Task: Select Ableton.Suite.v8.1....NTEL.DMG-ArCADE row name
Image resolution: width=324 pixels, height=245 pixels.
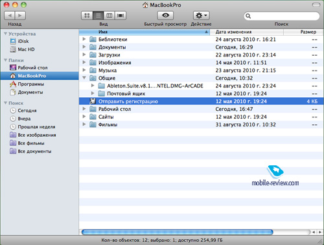Action: coord(155,86)
